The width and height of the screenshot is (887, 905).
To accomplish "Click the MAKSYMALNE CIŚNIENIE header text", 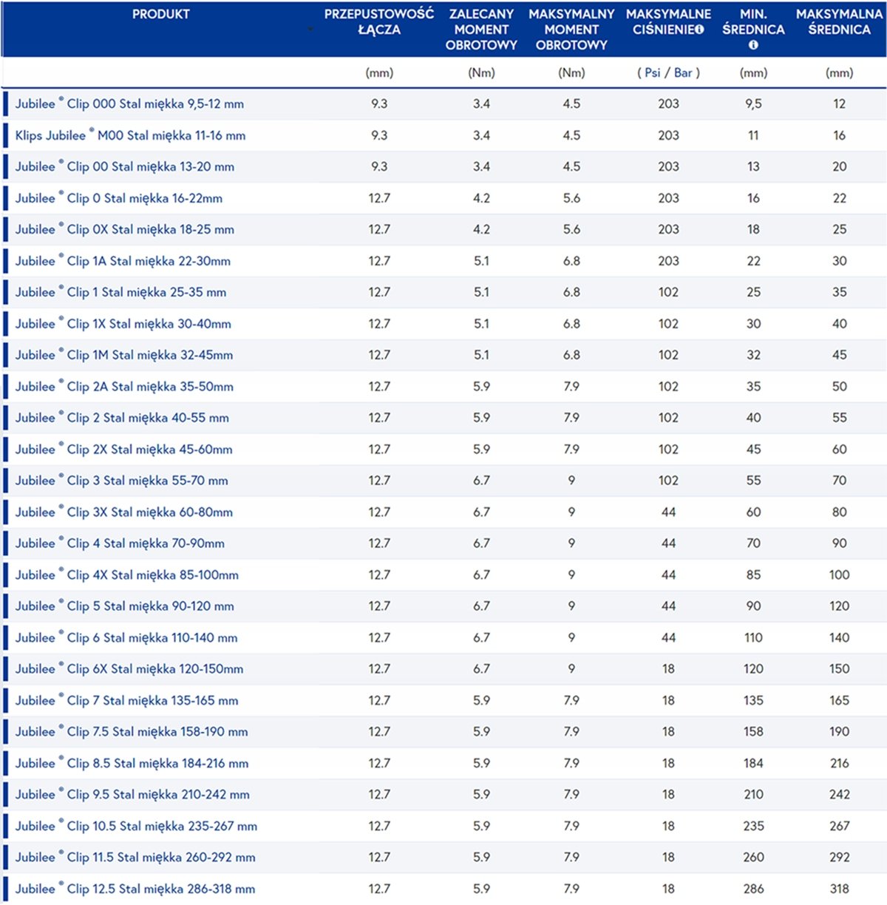I will click(668, 22).
